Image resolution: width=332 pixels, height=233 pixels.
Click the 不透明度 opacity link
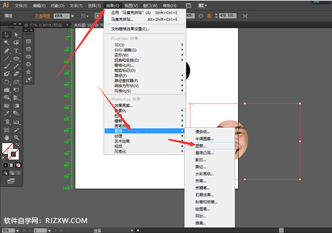(x=43, y=16)
